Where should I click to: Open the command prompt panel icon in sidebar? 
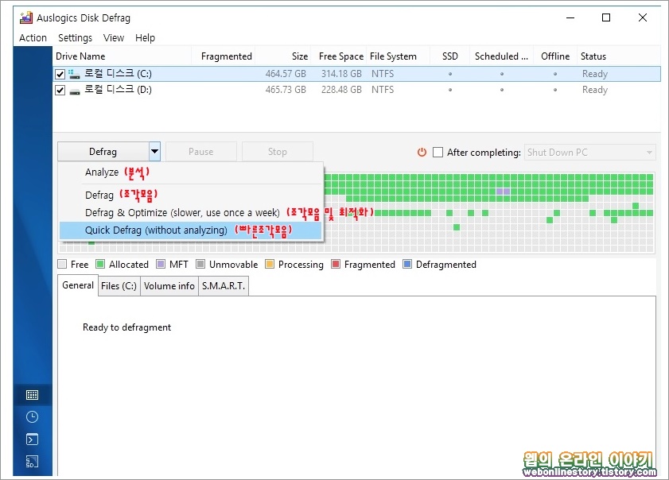[33, 439]
